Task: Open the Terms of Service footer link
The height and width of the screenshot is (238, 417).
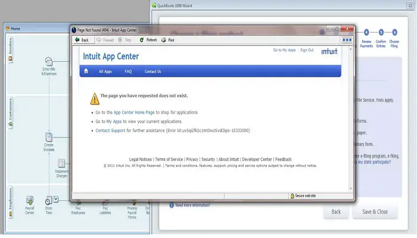Action: click(169, 159)
